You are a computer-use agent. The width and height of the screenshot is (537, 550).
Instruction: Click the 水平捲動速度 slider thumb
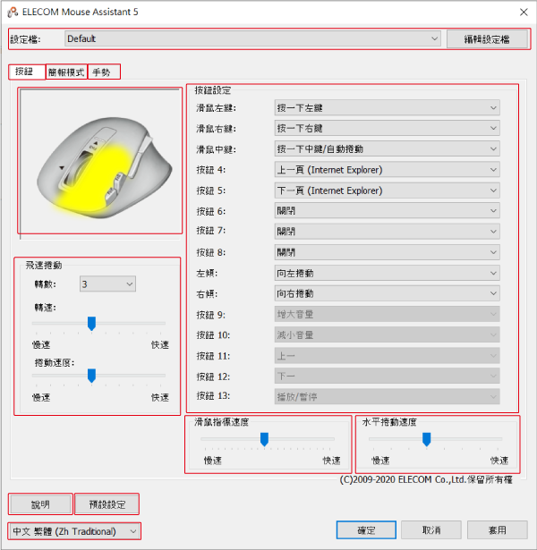pos(426,439)
